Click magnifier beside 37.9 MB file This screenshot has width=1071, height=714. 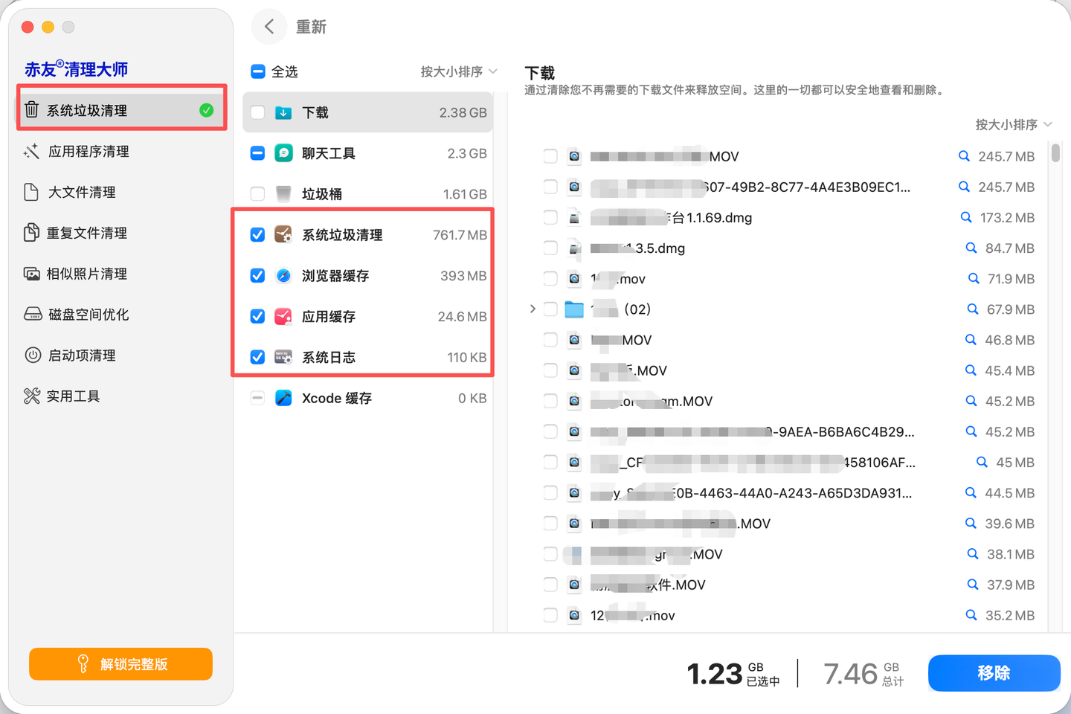[973, 585]
